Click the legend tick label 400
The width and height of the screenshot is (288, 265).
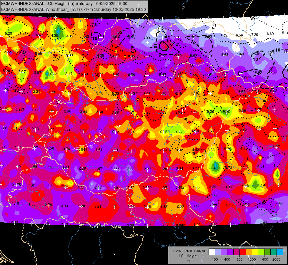(227, 259)
